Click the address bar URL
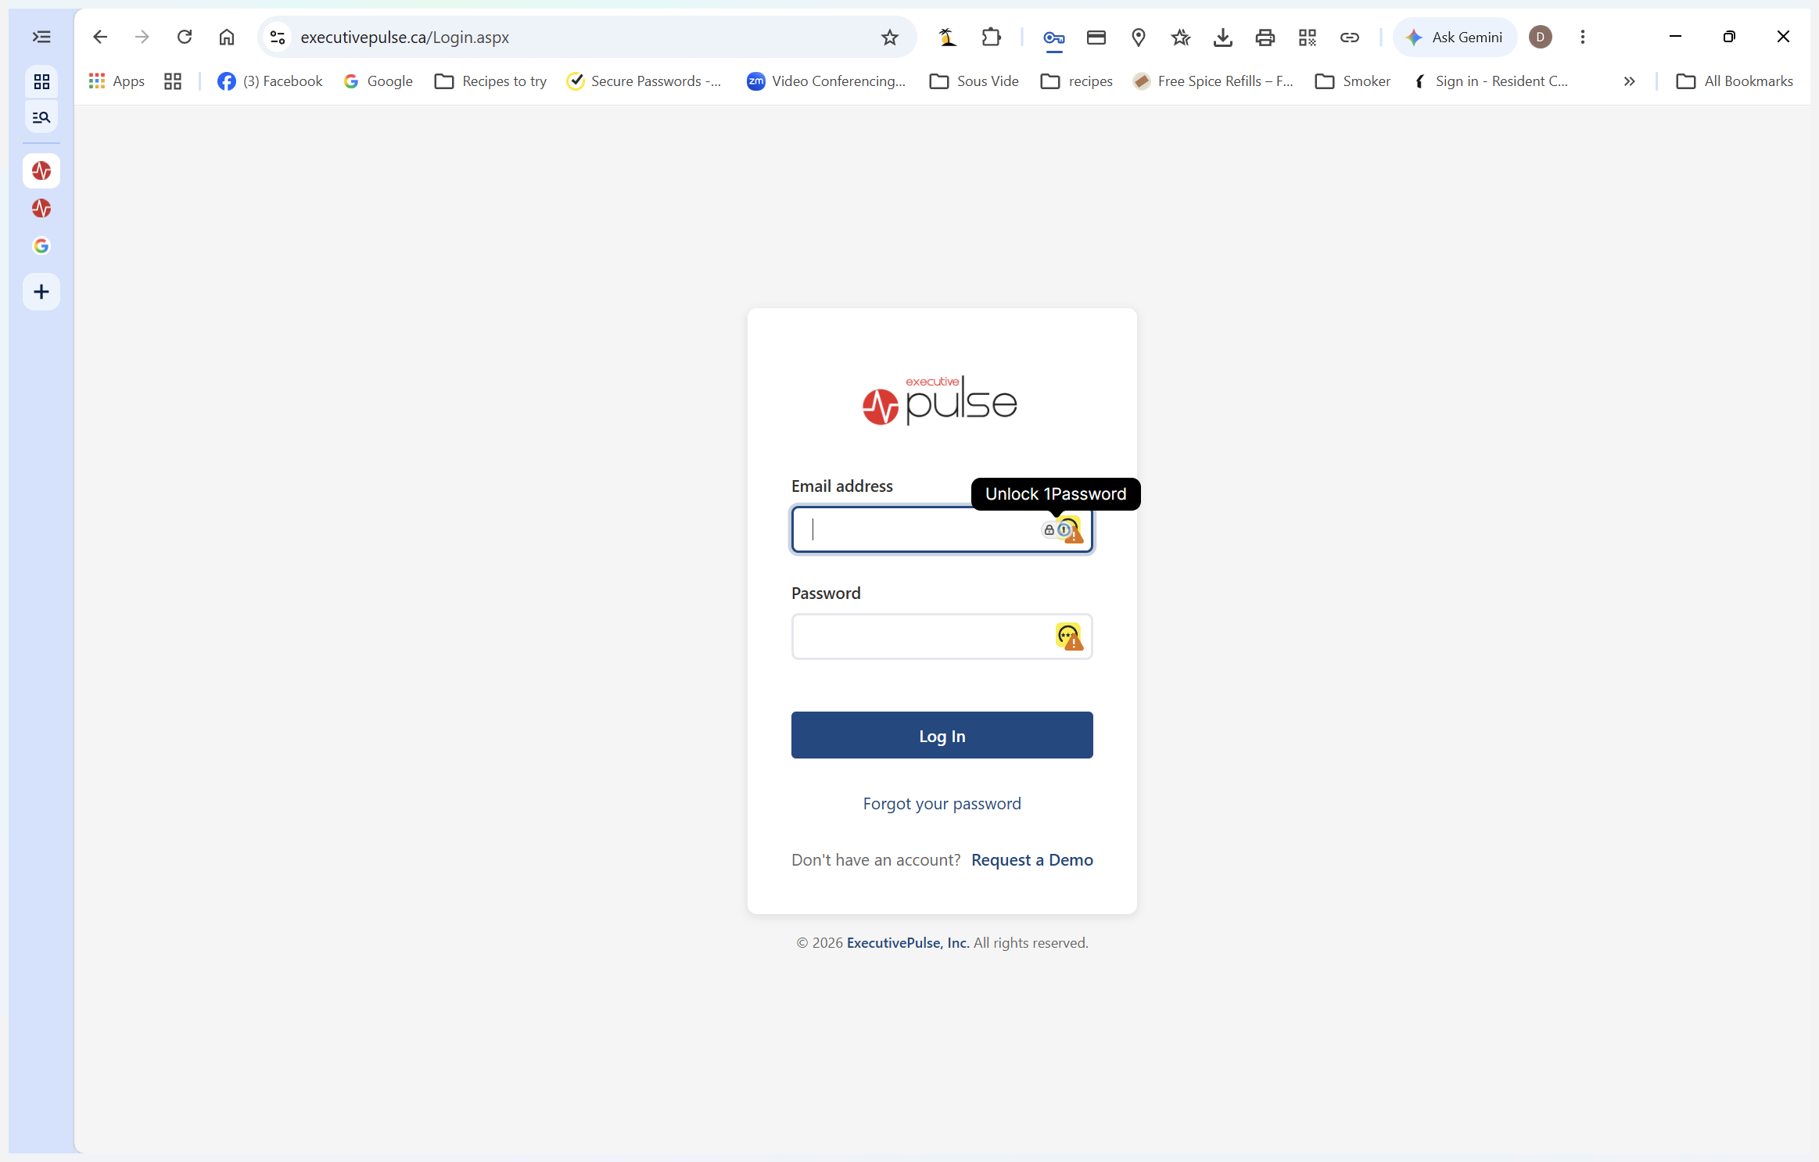Screen dimensions: 1819x1162 [x=404, y=37]
